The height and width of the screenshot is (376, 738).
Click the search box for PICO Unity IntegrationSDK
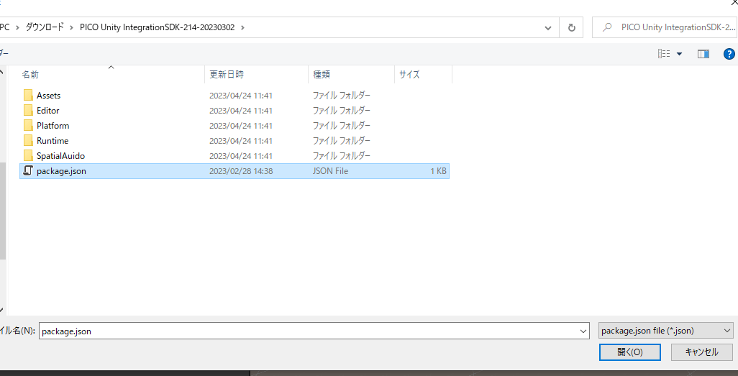pos(665,28)
